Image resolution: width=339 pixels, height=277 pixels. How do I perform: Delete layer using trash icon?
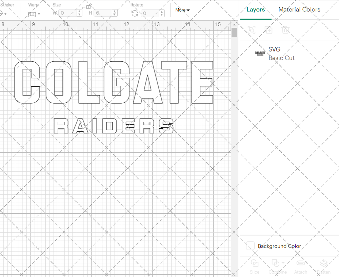pyautogui.click(x=286, y=30)
